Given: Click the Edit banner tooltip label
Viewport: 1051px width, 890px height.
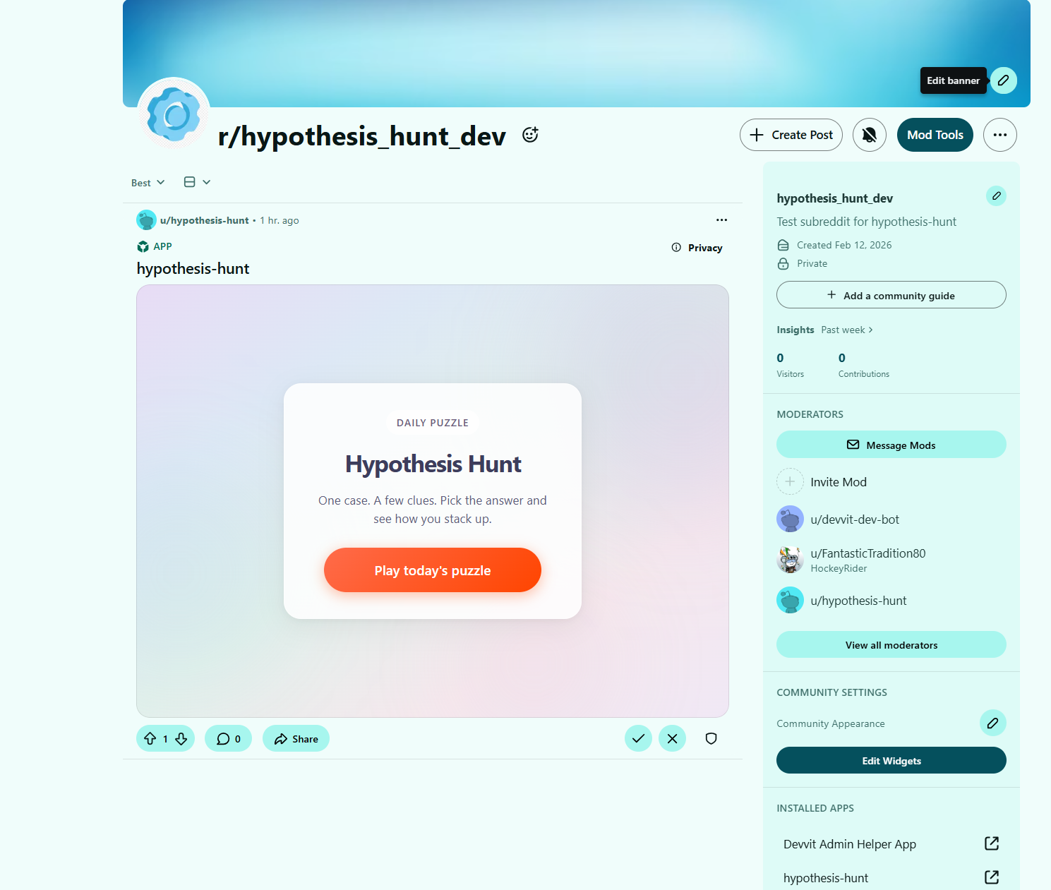Looking at the screenshot, I should [x=953, y=80].
